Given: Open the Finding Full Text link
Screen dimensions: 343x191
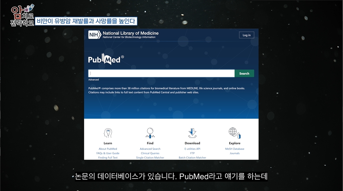Looking at the screenshot, I should [x=108, y=158].
